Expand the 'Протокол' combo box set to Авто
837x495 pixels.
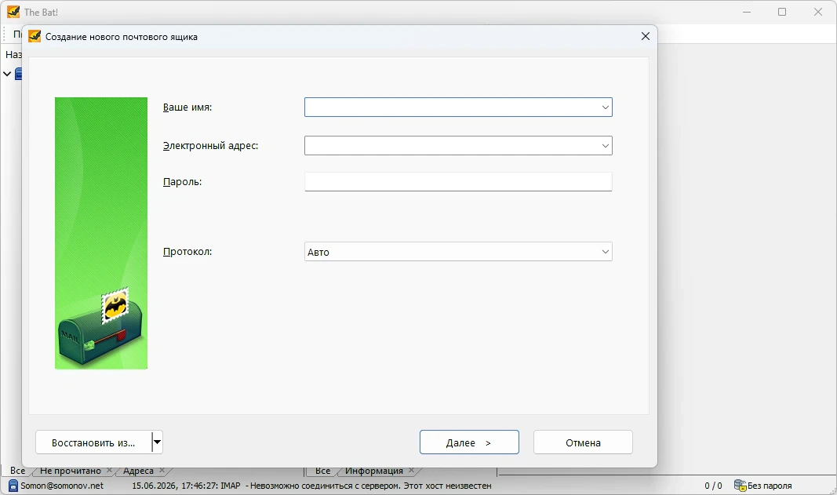pyautogui.click(x=458, y=252)
